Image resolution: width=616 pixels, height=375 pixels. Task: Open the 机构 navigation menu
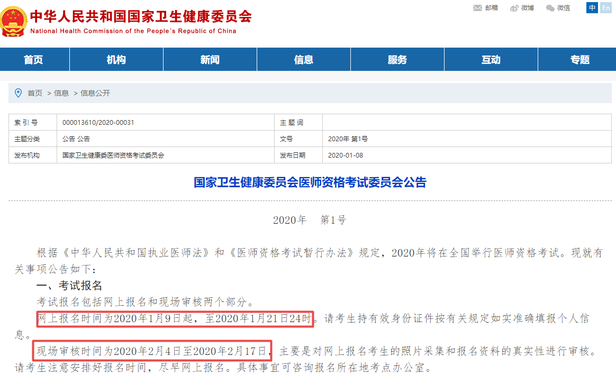pyautogui.click(x=116, y=59)
